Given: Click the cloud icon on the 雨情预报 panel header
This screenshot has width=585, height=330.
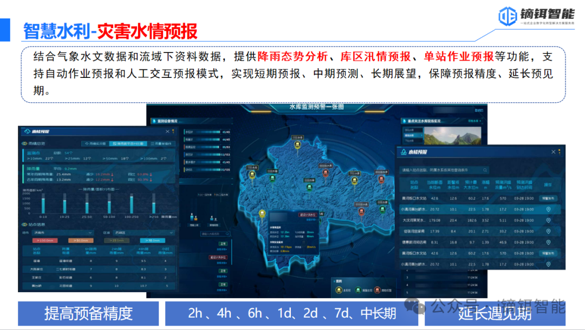Looking at the screenshot, I should point(27,131).
